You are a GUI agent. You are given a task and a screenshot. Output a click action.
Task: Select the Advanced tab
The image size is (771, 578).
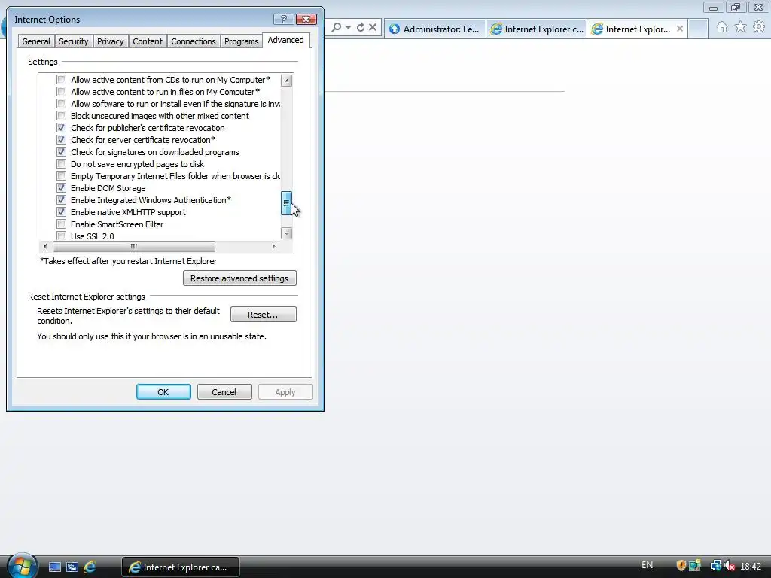[285, 41]
